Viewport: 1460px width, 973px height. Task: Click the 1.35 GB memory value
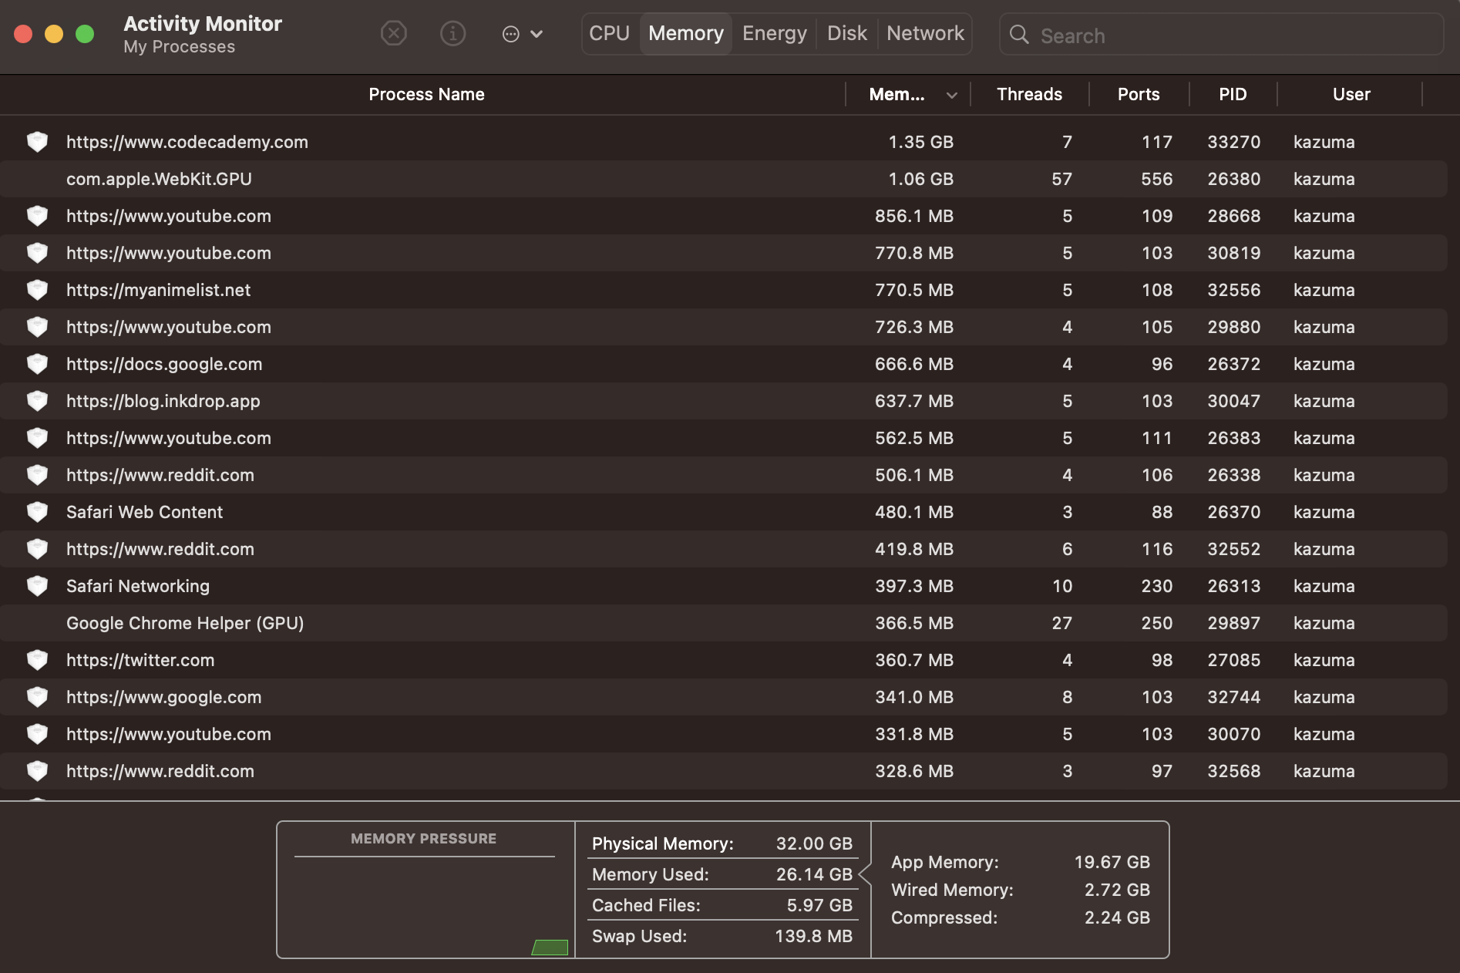pyautogui.click(x=920, y=142)
